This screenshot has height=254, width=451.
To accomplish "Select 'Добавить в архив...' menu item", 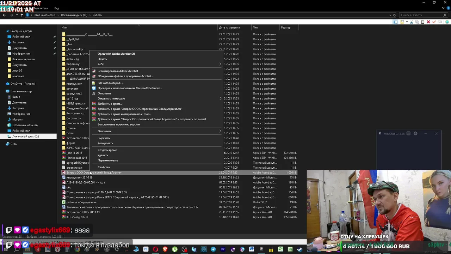I will (x=110, y=104).
